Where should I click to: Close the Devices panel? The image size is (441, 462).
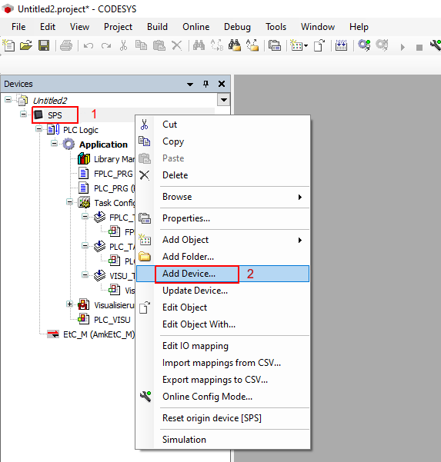click(x=222, y=84)
